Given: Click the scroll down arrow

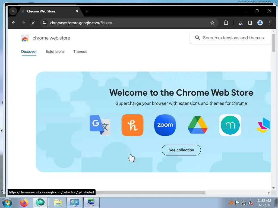Looking at the screenshot, I should [x=273, y=188].
